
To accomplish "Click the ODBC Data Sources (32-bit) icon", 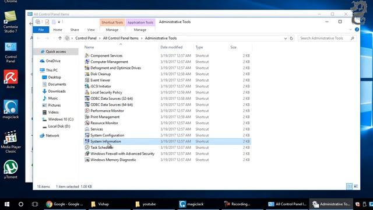I will coord(87,99).
